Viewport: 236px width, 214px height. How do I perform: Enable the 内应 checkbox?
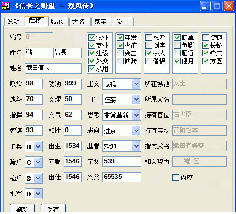(x=176, y=177)
